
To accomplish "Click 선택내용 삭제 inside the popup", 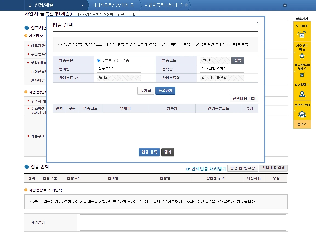I will pyautogui.click(x=244, y=98).
